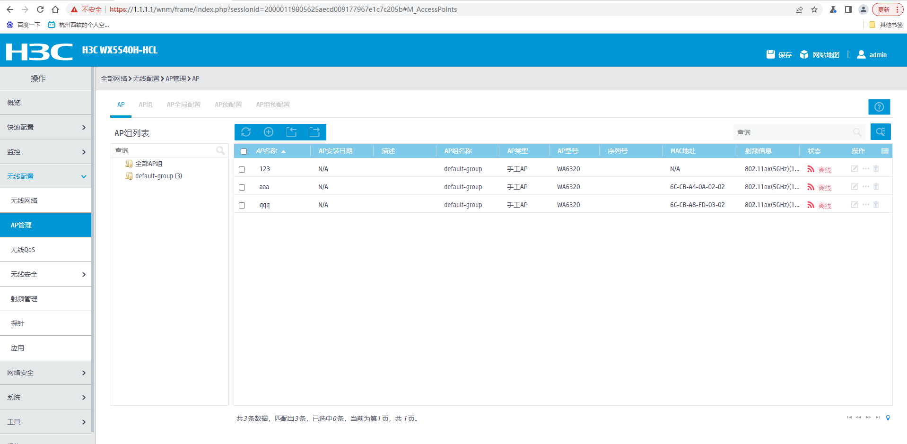
Task: Click the import icon in AP toolbar
Action: click(291, 132)
